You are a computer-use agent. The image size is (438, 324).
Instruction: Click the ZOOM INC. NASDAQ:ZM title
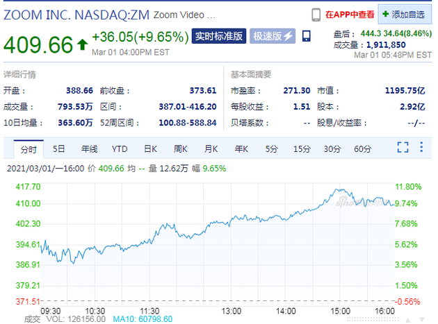(x=76, y=15)
